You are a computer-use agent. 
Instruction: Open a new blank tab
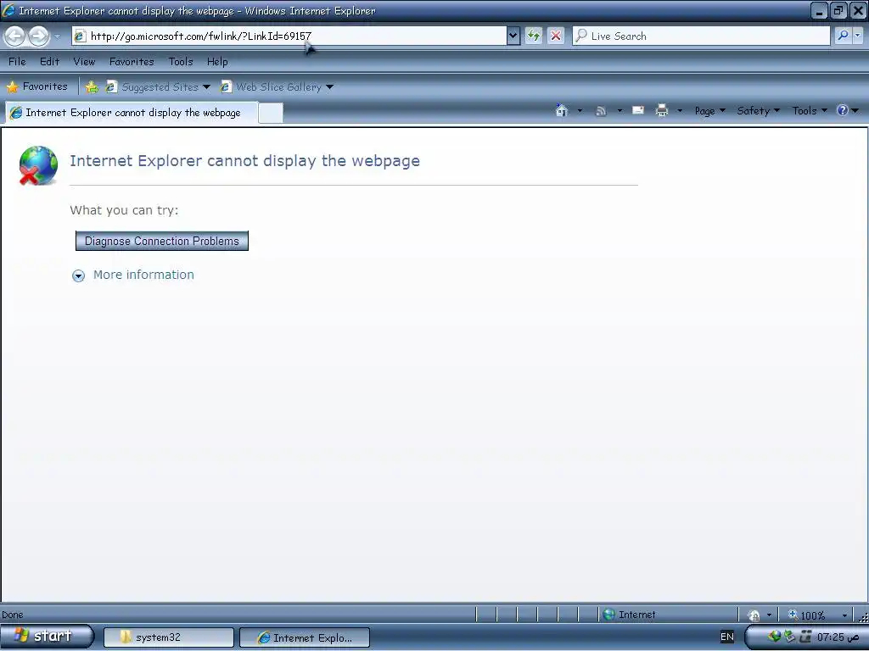pos(271,113)
